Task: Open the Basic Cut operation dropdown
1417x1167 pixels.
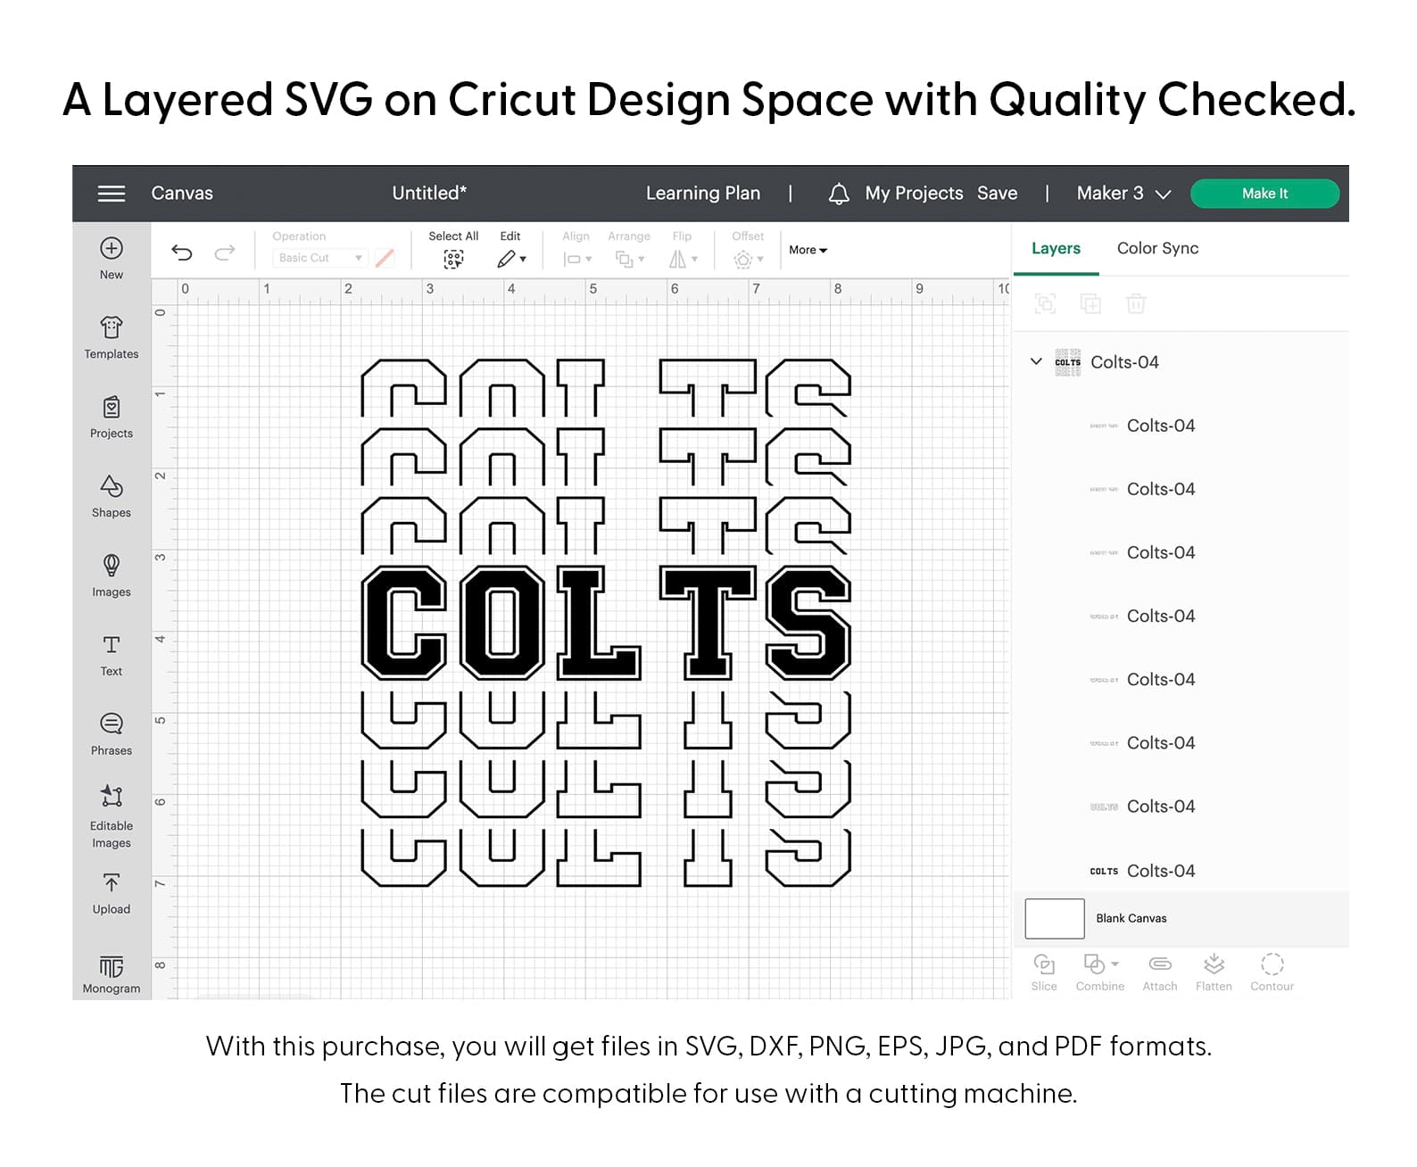Action: click(x=319, y=258)
